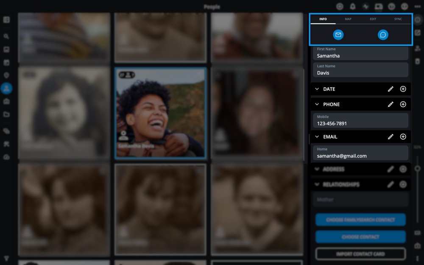Open the folders icon in left sidebar

(x=6, y=114)
